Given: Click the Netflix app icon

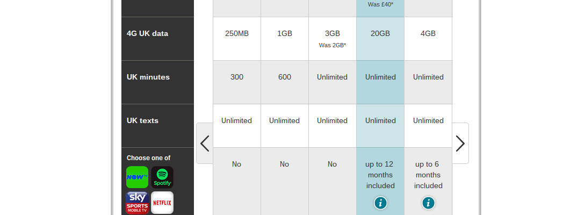Looking at the screenshot, I should pyautogui.click(x=162, y=203).
